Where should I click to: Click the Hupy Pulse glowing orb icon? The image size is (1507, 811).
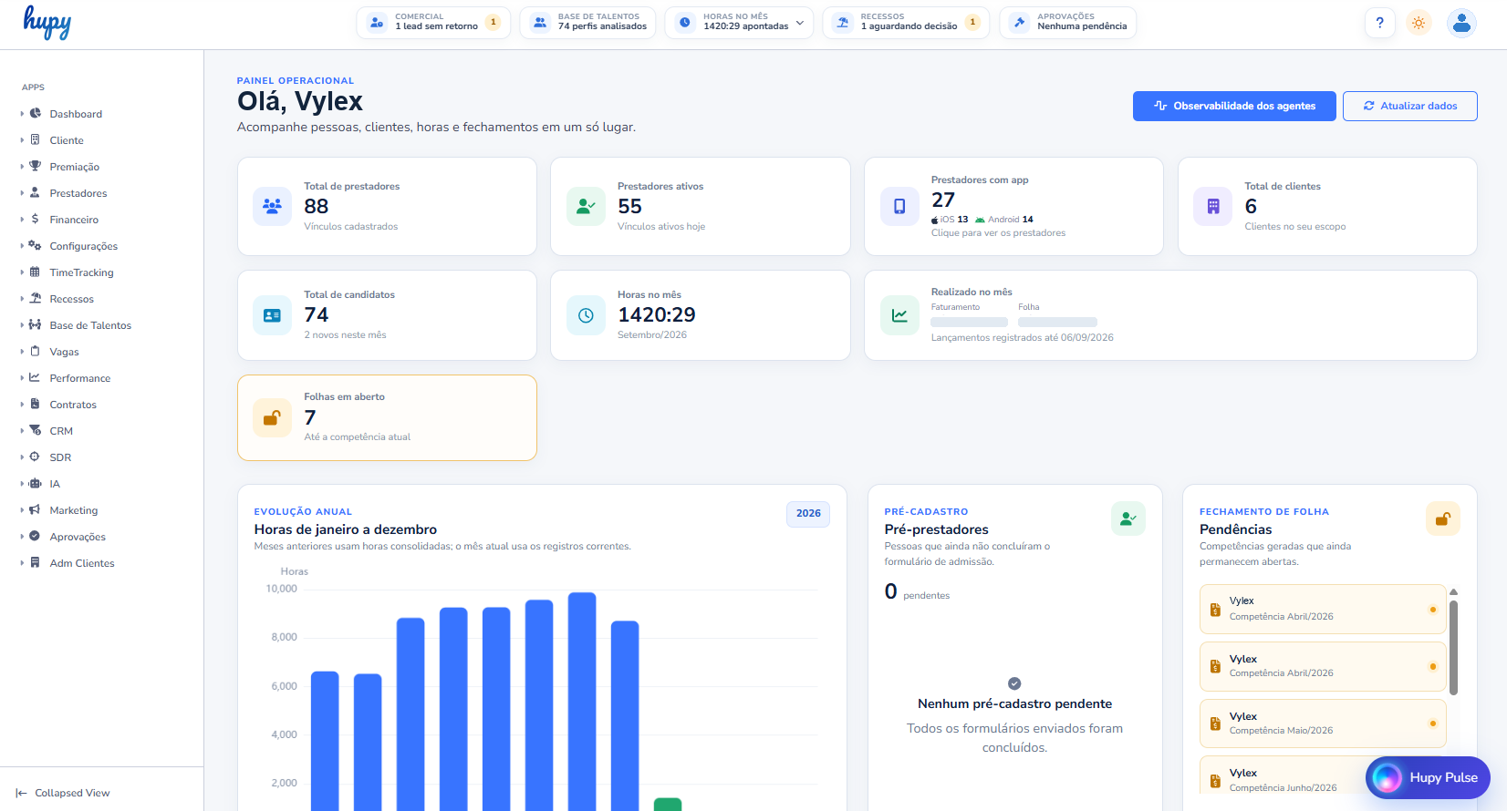[1387, 777]
